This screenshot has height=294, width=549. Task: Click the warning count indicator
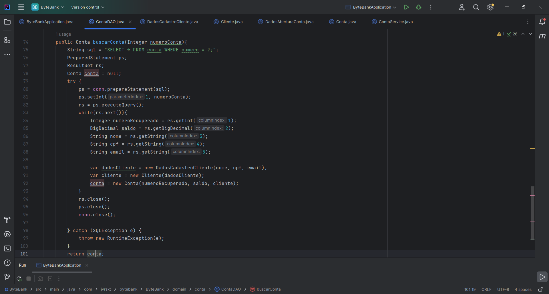[x=501, y=34]
